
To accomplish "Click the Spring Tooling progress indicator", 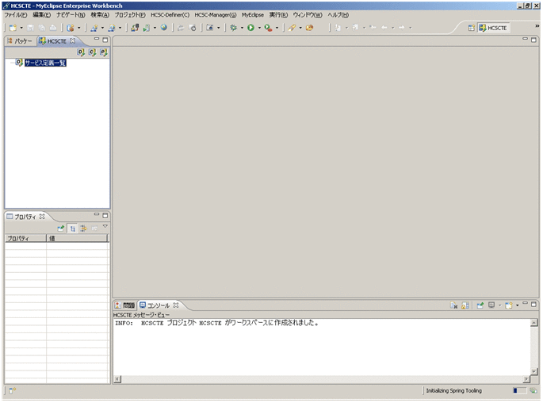I will (519, 391).
